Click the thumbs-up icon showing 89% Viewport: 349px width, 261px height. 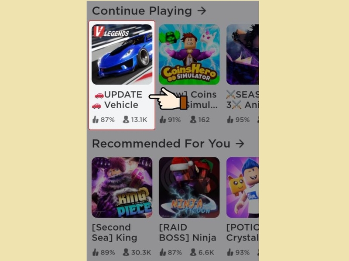(x=95, y=252)
